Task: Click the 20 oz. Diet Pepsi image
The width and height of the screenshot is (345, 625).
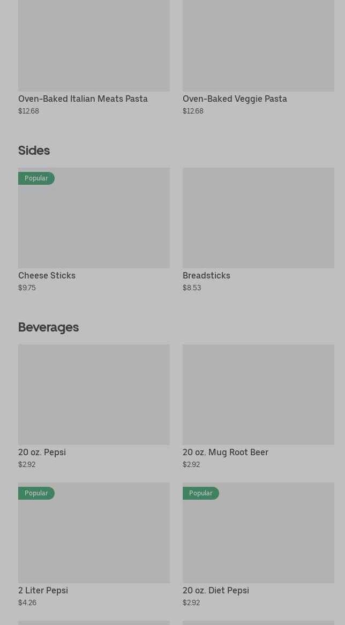Action: pyautogui.click(x=258, y=538)
